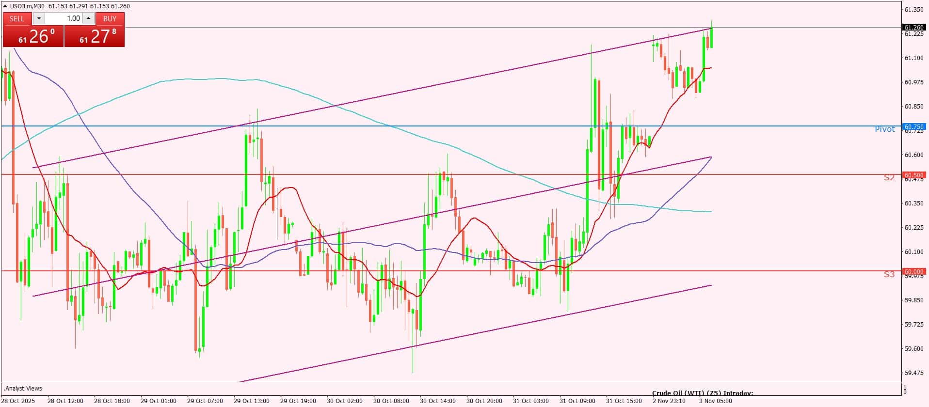Click the 3 Nov 05:00 time label

716,401
